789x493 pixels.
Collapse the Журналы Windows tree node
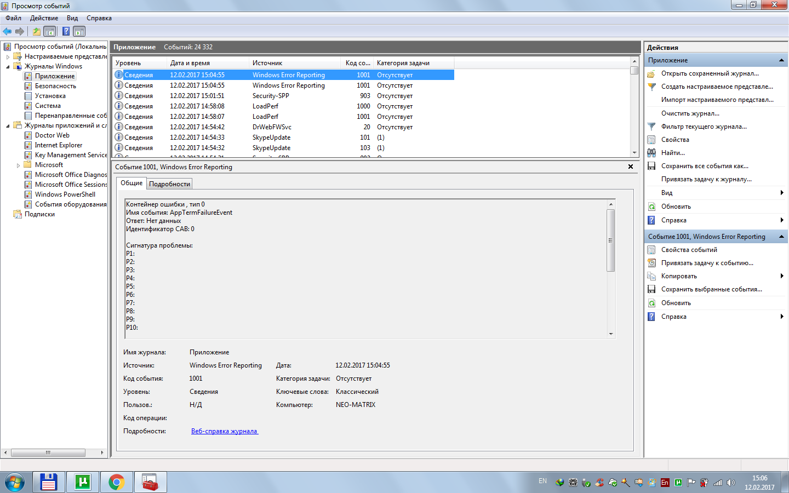[8, 66]
